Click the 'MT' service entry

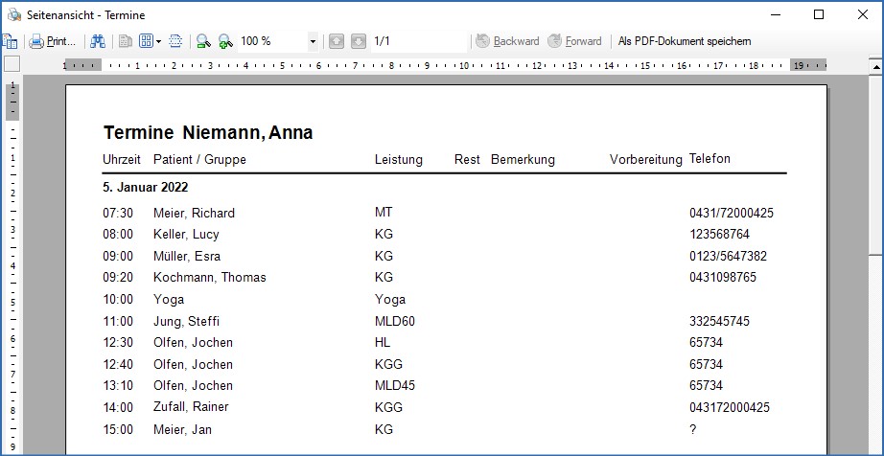[384, 213]
